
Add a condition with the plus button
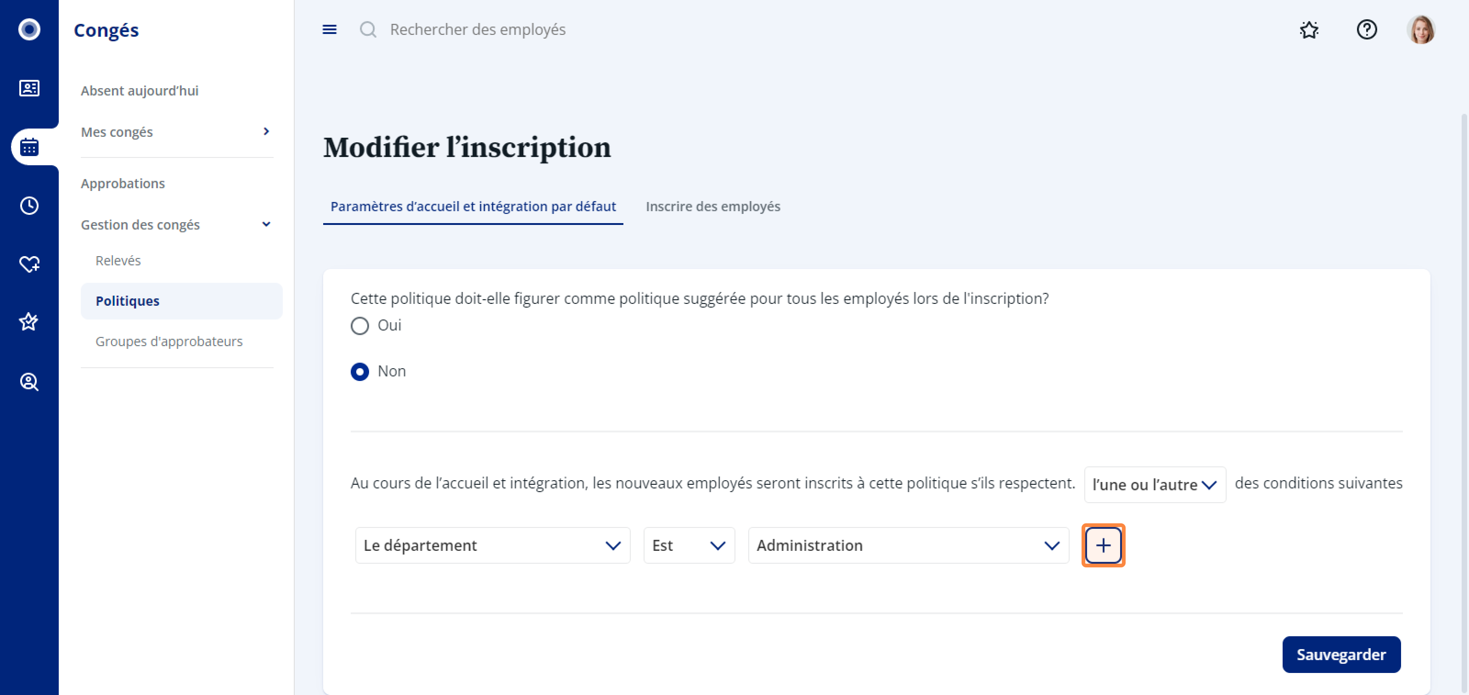(x=1104, y=546)
